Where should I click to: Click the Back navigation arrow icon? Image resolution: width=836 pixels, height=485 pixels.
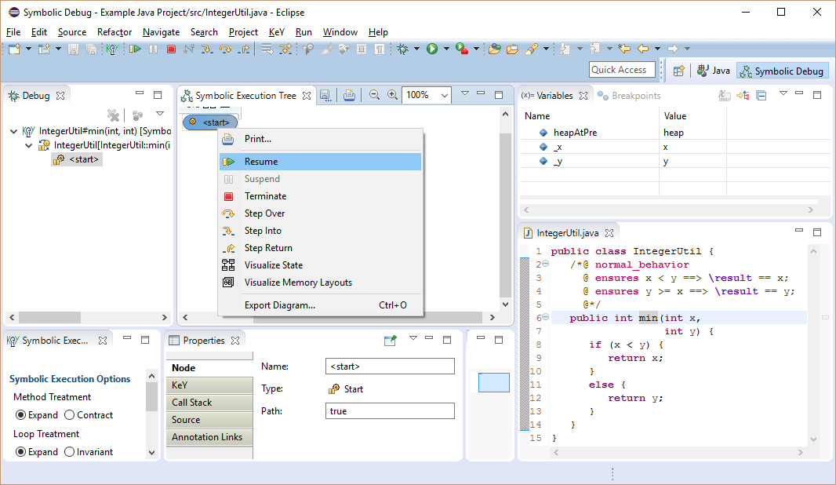(643, 49)
